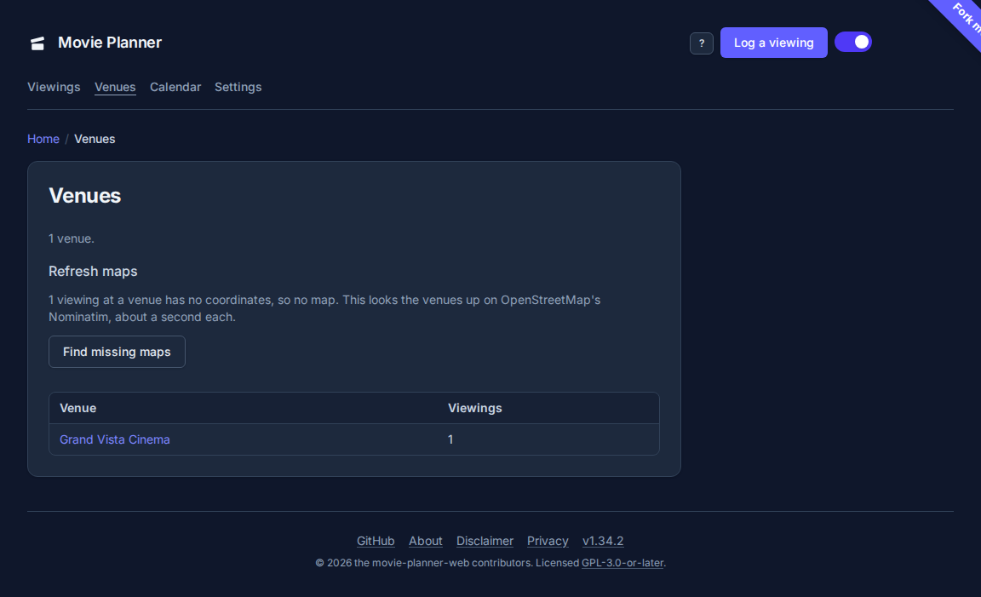Click the Find missing maps button
981x597 pixels.
pos(117,352)
